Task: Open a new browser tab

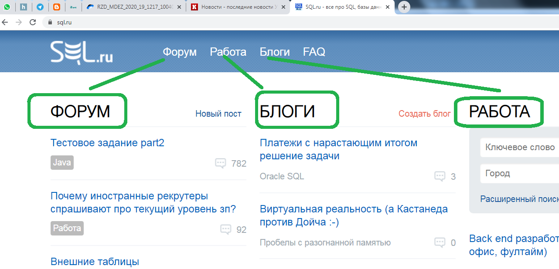Action: (404, 7)
